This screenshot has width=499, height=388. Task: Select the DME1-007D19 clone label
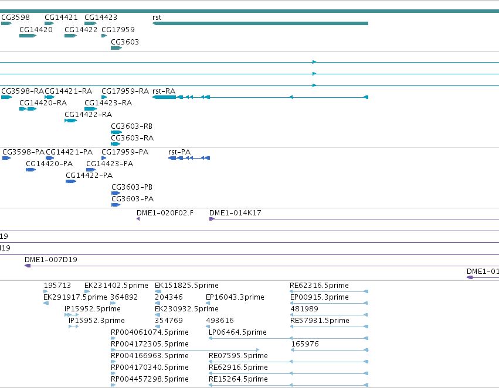click(x=51, y=260)
